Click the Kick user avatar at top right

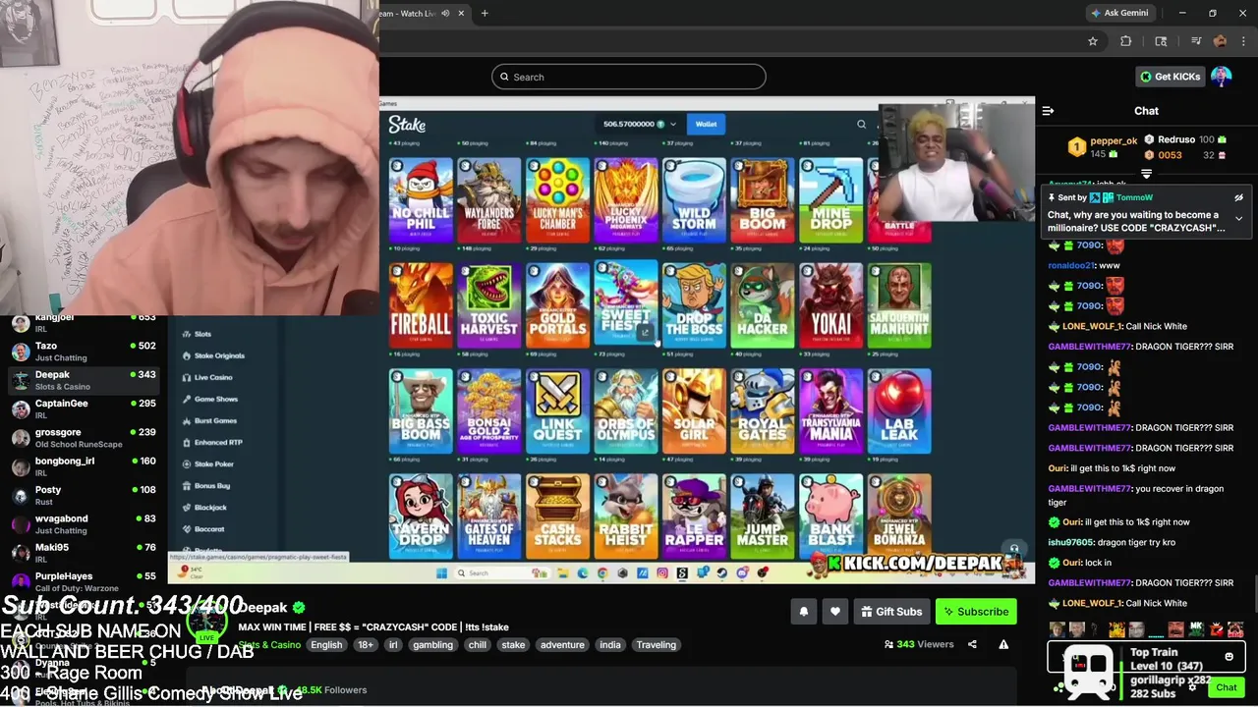click(1221, 77)
